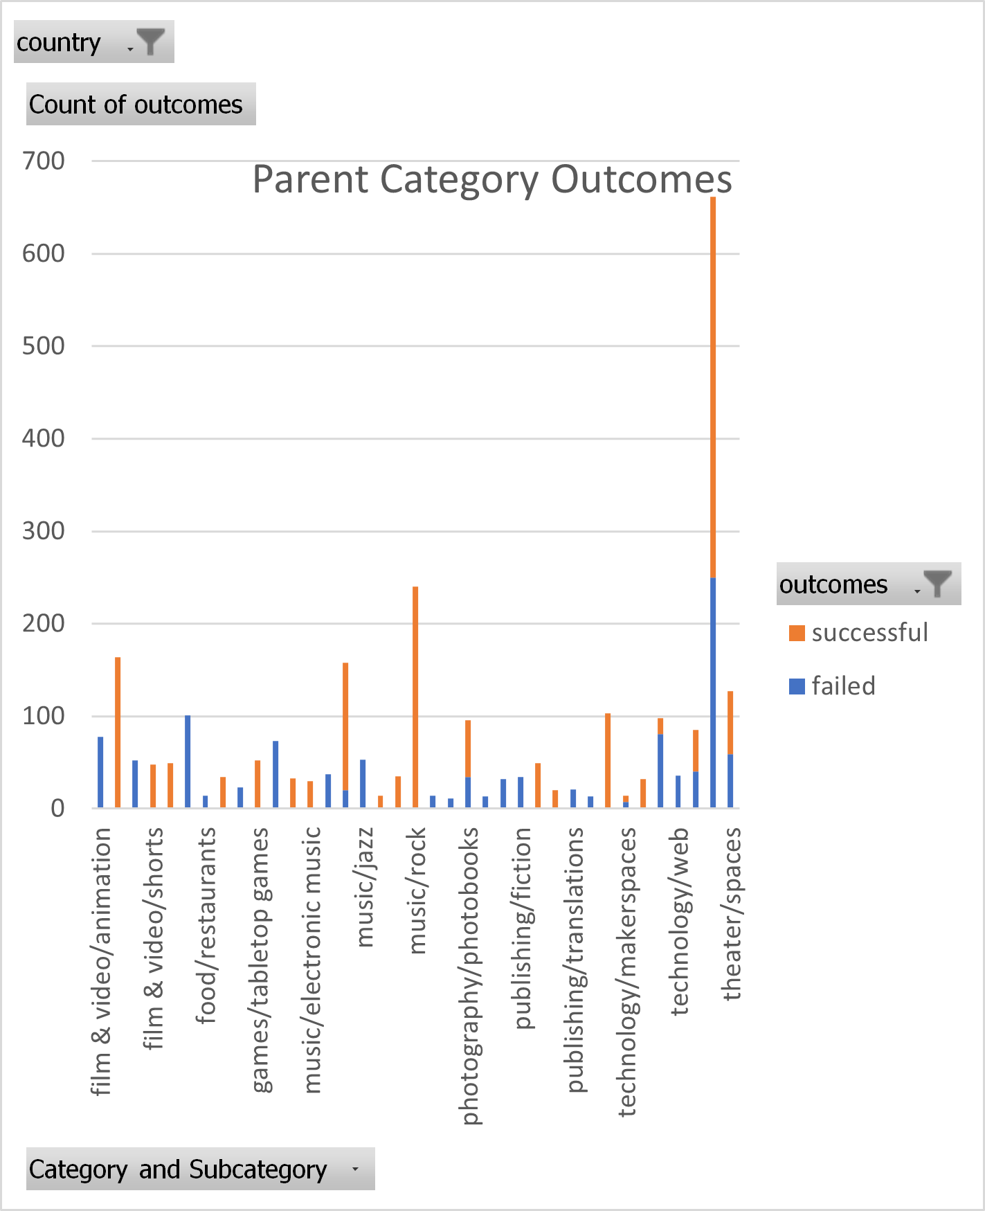Open the outcomes field dropdown arrow
Screen dimensions: 985x1211
[x=916, y=592]
